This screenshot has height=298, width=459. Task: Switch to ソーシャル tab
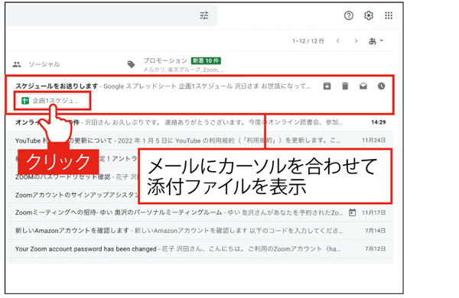click(x=36, y=64)
